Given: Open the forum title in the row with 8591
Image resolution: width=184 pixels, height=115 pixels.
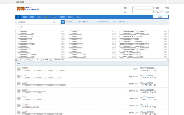Looking at the screenshot, I should pos(24,75).
